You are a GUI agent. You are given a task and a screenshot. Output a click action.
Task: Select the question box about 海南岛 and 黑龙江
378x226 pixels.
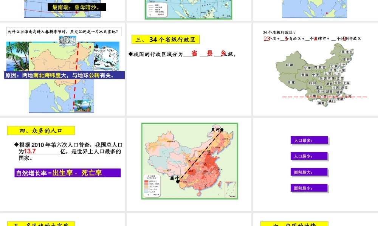[64, 32]
